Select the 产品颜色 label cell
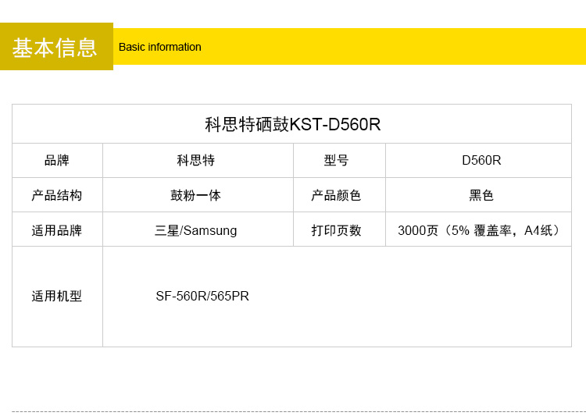This screenshot has height=416, width=586. point(337,195)
